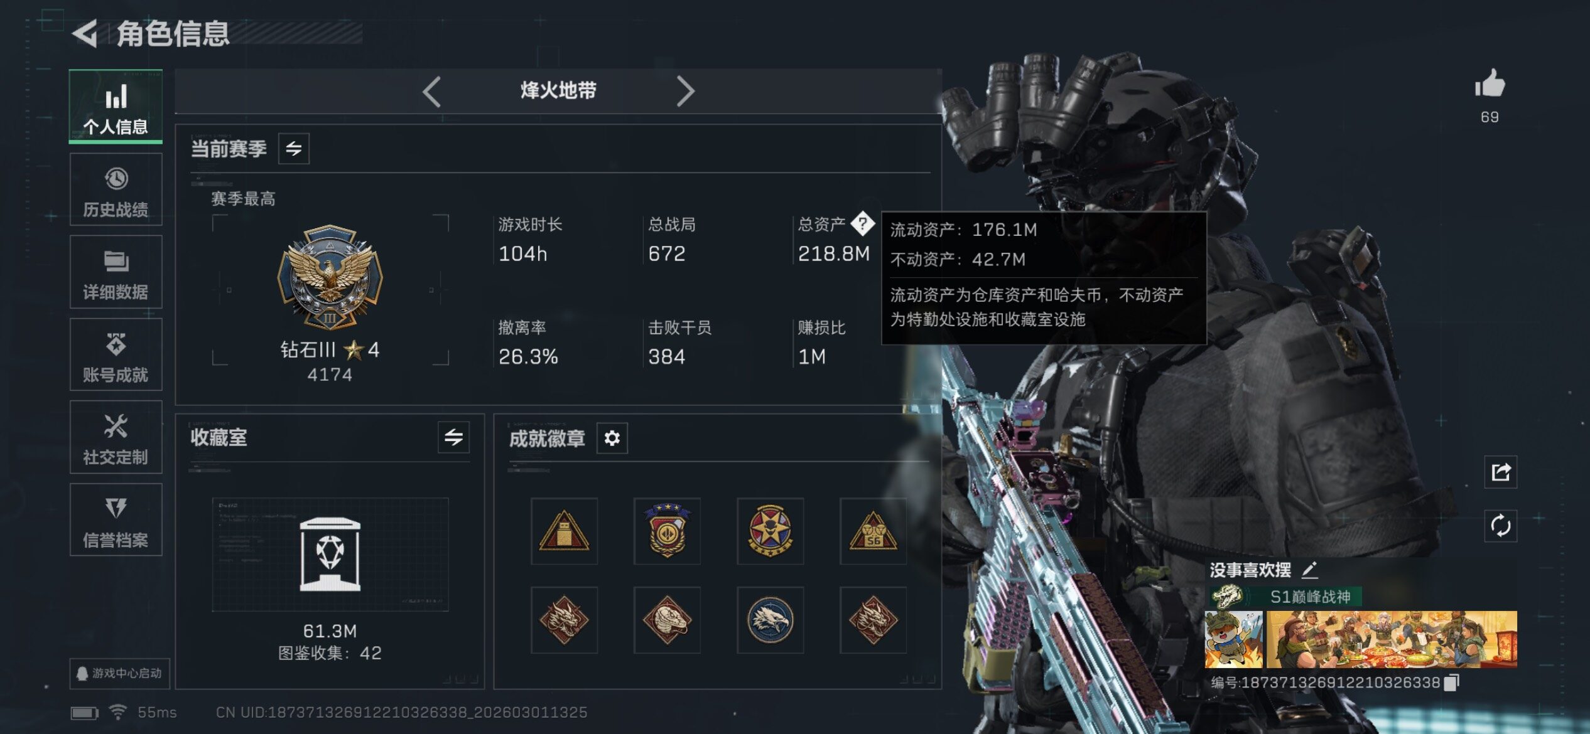
Task: Select the eagle achievement badge
Action: point(770,620)
